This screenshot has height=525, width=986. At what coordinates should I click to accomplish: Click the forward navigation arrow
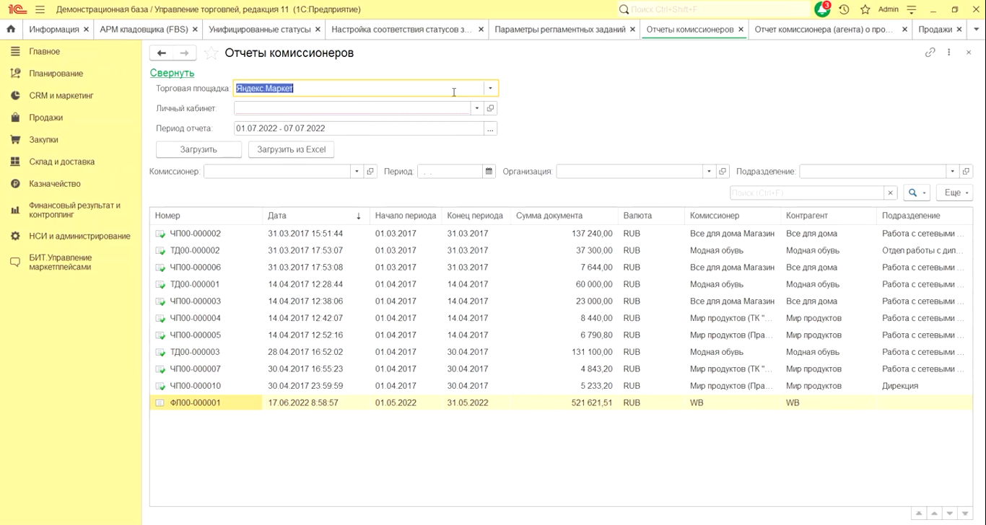coord(185,53)
